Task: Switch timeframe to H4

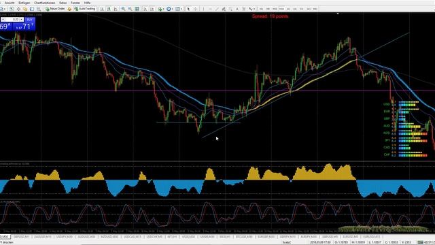Action: click(294, 9)
